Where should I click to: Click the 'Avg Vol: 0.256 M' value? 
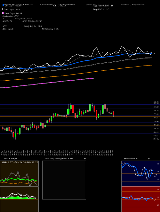[x=103, y=6]
